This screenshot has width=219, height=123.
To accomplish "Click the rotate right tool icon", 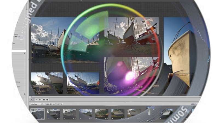I will 40,99.
